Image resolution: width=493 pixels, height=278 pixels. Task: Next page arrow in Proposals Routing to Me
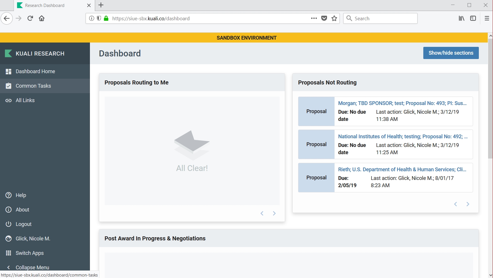tap(274, 213)
